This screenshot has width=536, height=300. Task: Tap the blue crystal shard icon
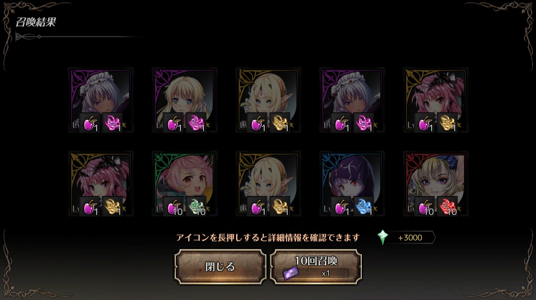point(363,206)
